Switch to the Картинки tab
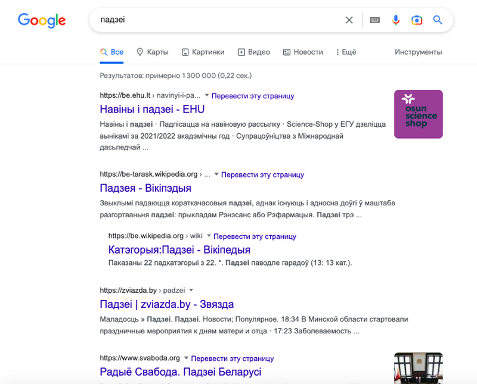The width and height of the screenshot is (477, 384). click(203, 52)
